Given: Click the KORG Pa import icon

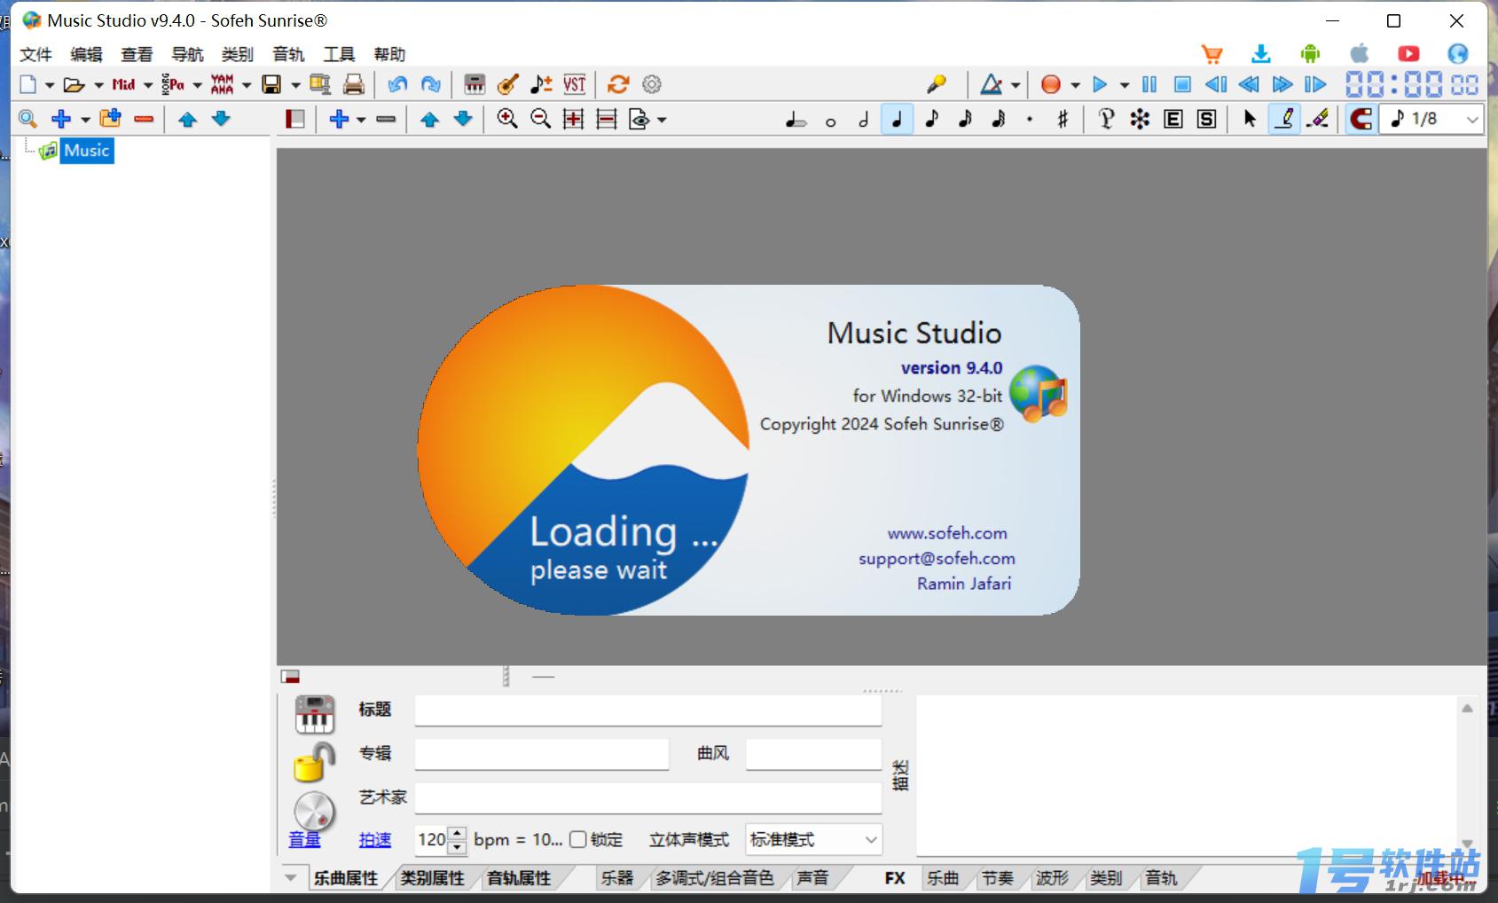Looking at the screenshot, I should (173, 84).
